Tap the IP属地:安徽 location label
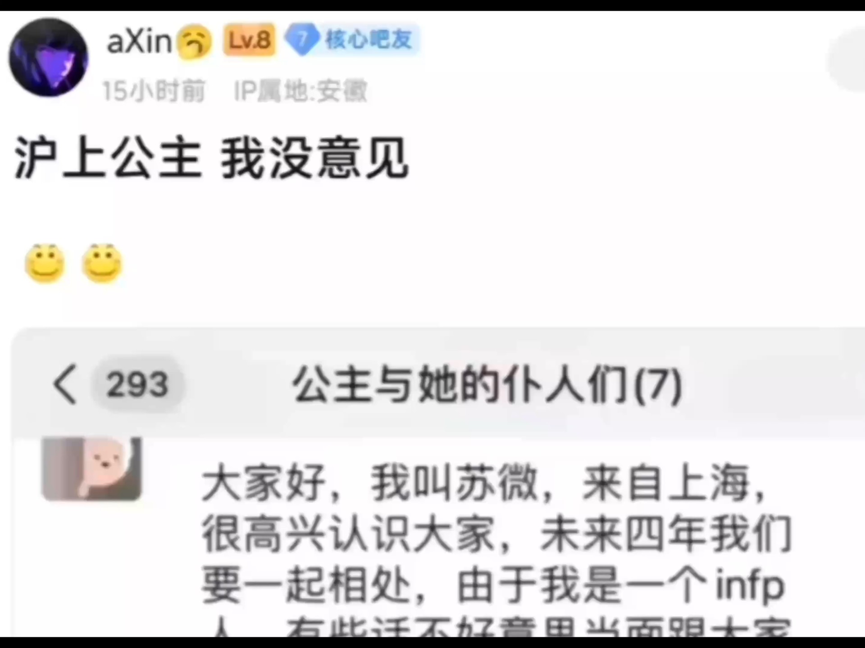This screenshot has width=865, height=648. tap(300, 91)
